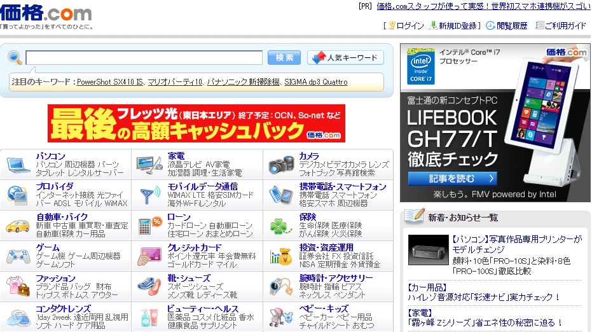Open the カメラ category heading
Screen dimensions: 592x332
[x=309, y=156]
